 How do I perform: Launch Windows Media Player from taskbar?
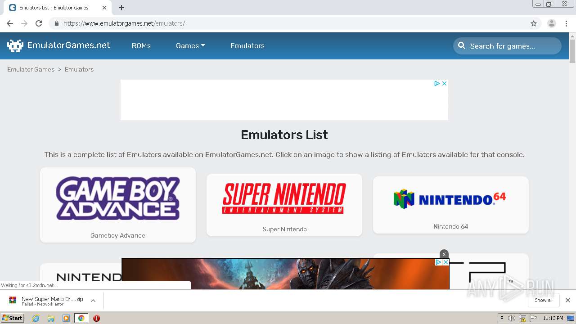(66, 318)
